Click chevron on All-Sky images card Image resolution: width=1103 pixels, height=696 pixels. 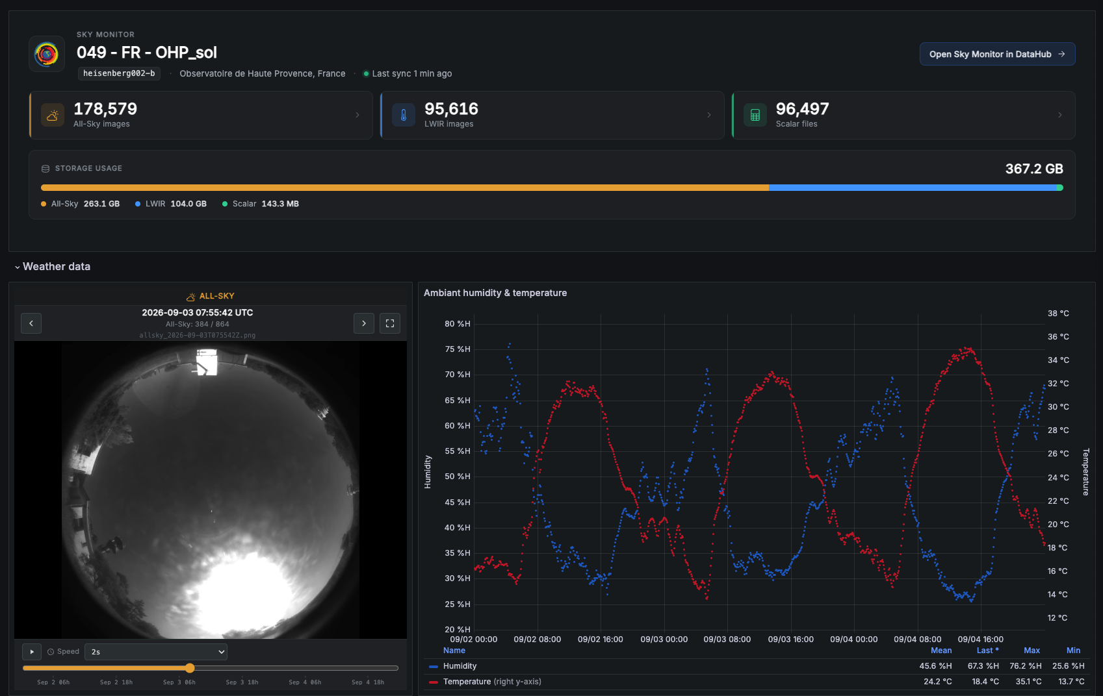(x=357, y=115)
